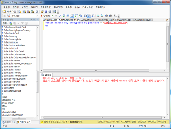Open the 쿼리(Q) menu

(34, 7)
